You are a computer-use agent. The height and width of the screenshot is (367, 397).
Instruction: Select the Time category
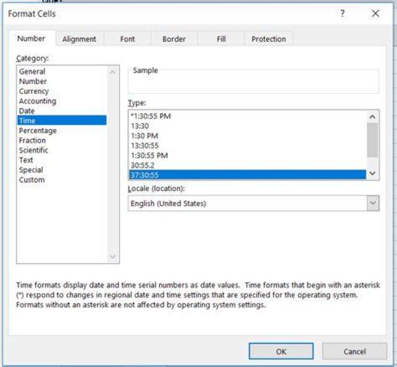tap(62, 120)
